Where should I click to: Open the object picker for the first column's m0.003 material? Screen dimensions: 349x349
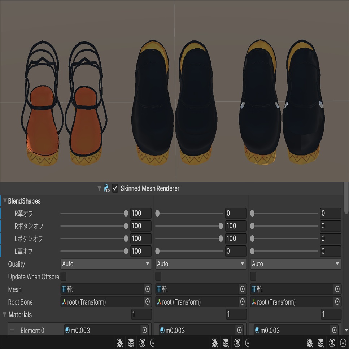(144, 330)
